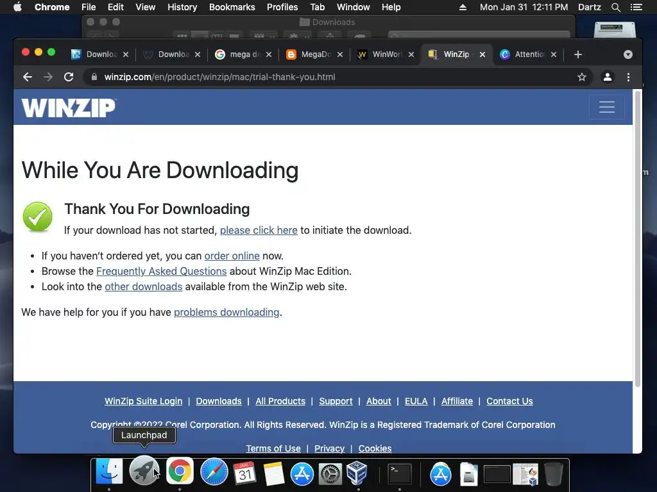Image resolution: width=657 pixels, height=492 pixels.
Task: Open the 'order online' link
Action: point(232,256)
